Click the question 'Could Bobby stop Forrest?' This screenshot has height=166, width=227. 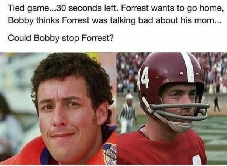tap(61, 38)
